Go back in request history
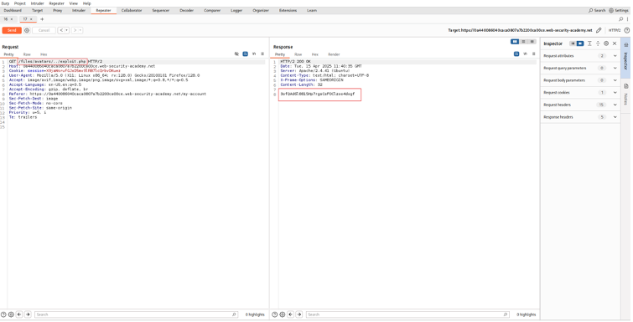This screenshot has height=322, width=633. [61, 30]
